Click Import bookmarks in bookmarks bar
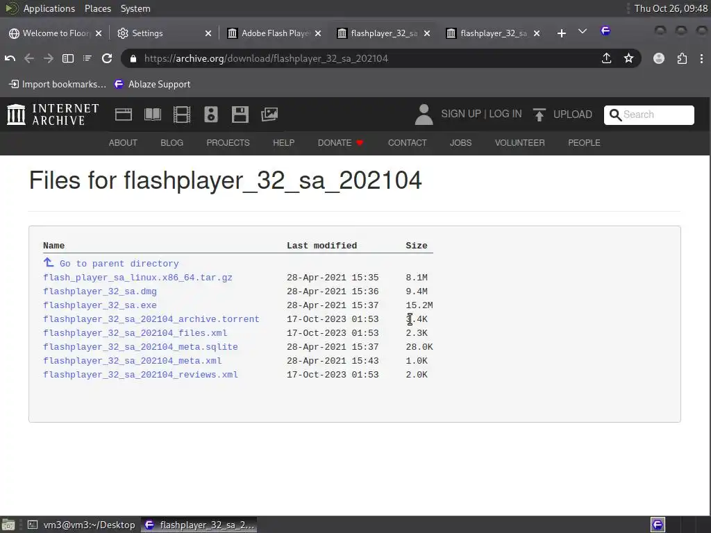The height and width of the screenshot is (533, 711). [x=58, y=84]
